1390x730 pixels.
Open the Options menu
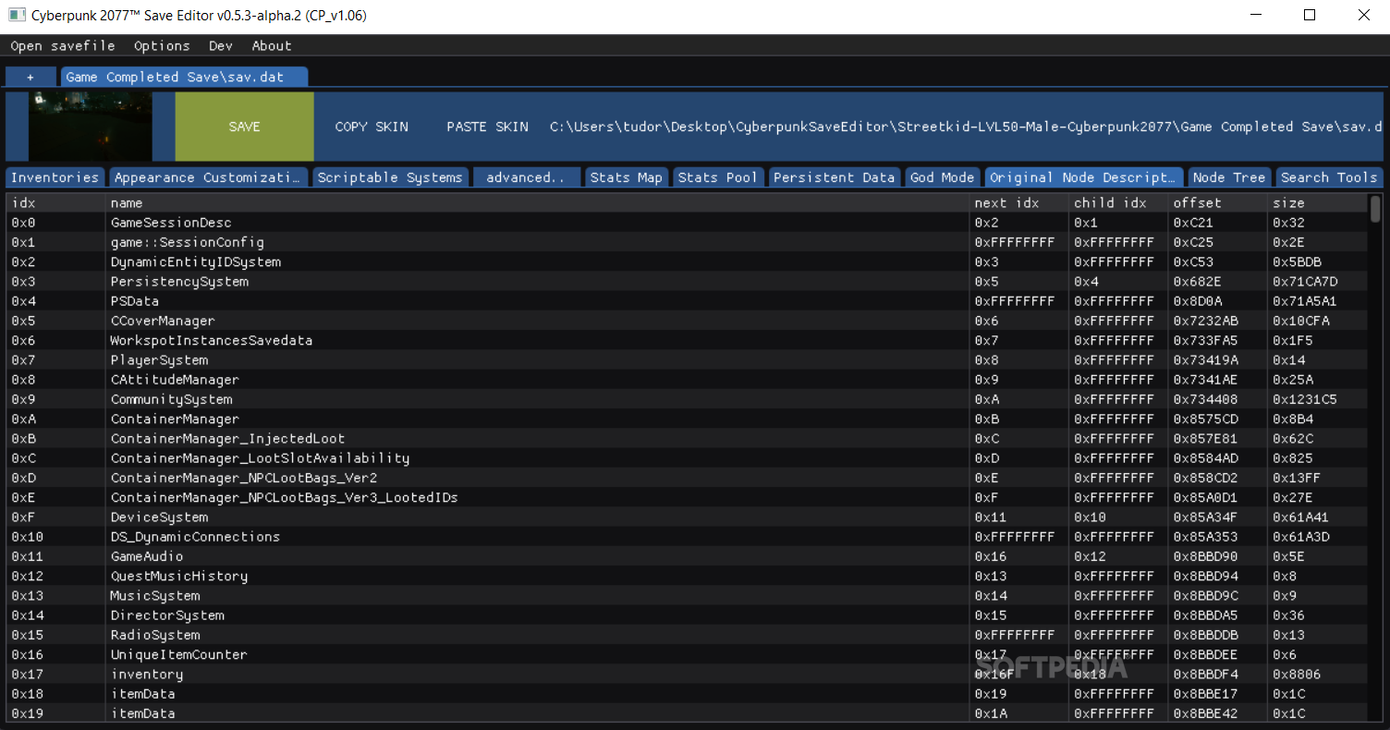pyautogui.click(x=162, y=45)
